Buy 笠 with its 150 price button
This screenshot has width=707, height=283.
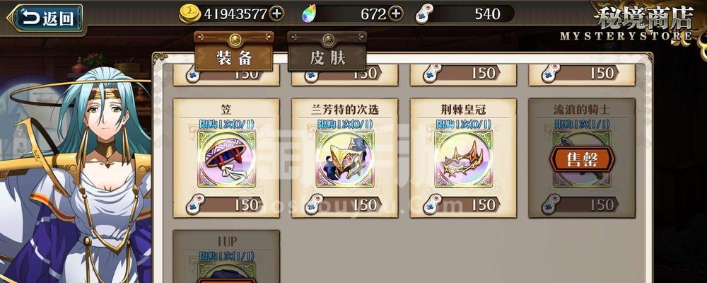point(226,204)
